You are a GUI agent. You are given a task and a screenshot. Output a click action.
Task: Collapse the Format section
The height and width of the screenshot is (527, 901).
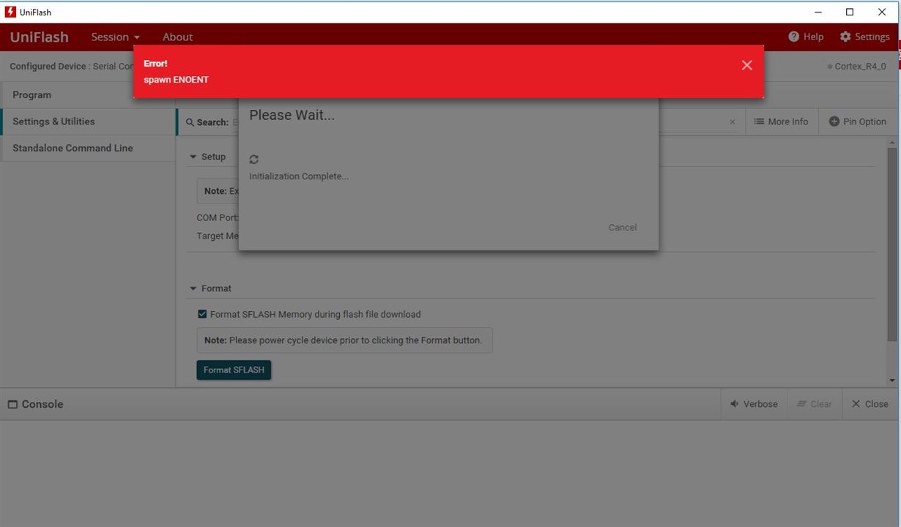(x=193, y=288)
